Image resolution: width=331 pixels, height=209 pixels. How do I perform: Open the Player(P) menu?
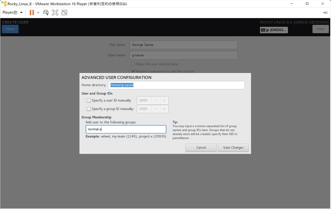tap(10, 12)
